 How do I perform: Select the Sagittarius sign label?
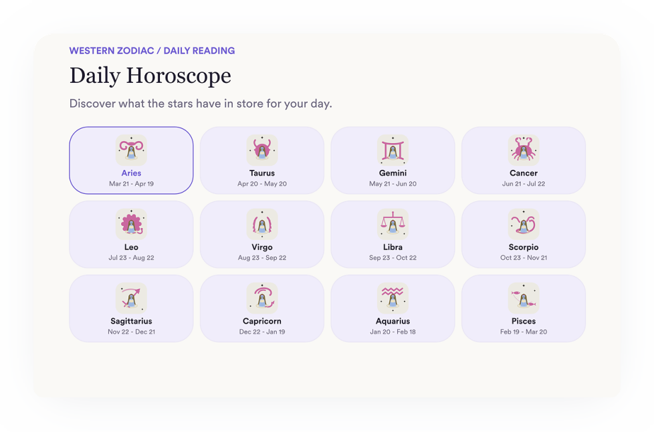131,321
